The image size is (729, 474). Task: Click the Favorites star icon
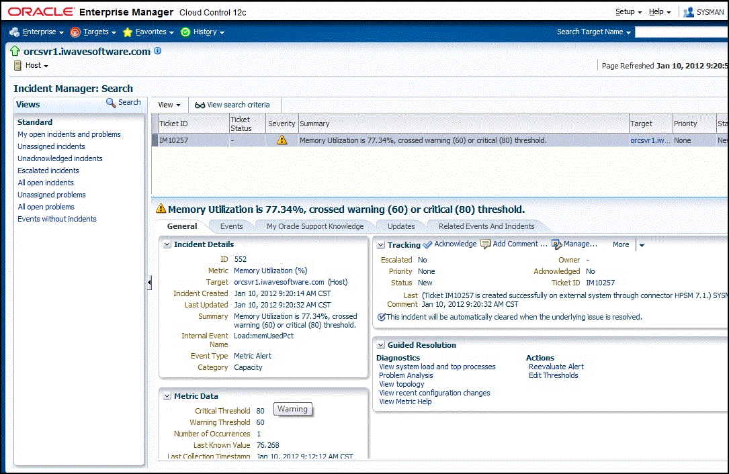click(128, 32)
